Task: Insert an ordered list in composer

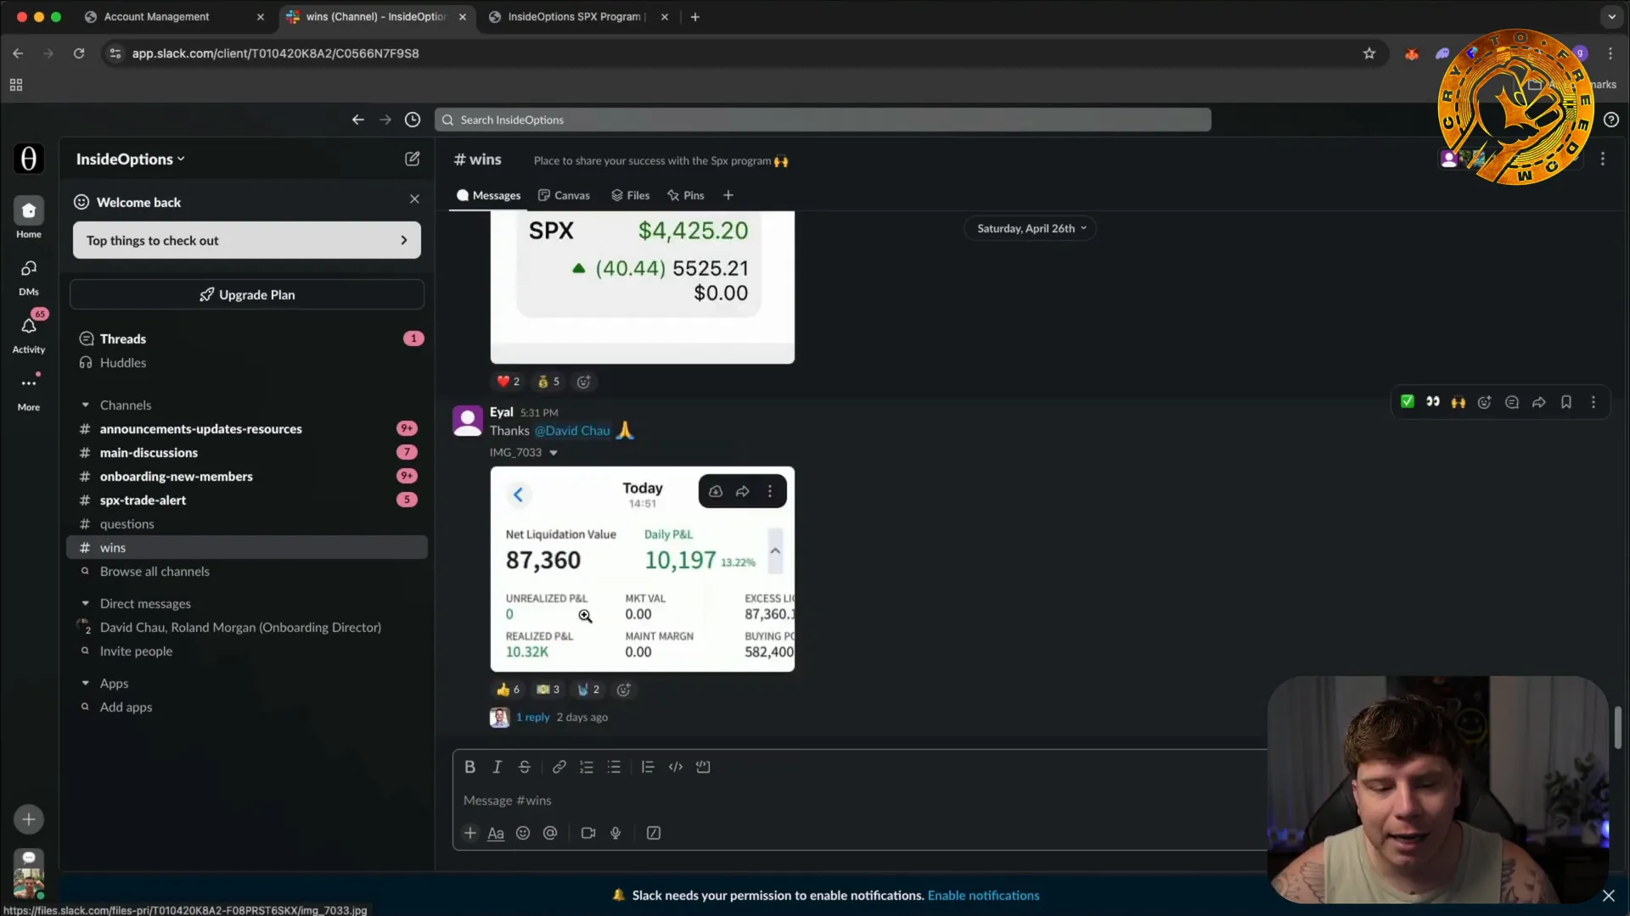Action: (587, 767)
